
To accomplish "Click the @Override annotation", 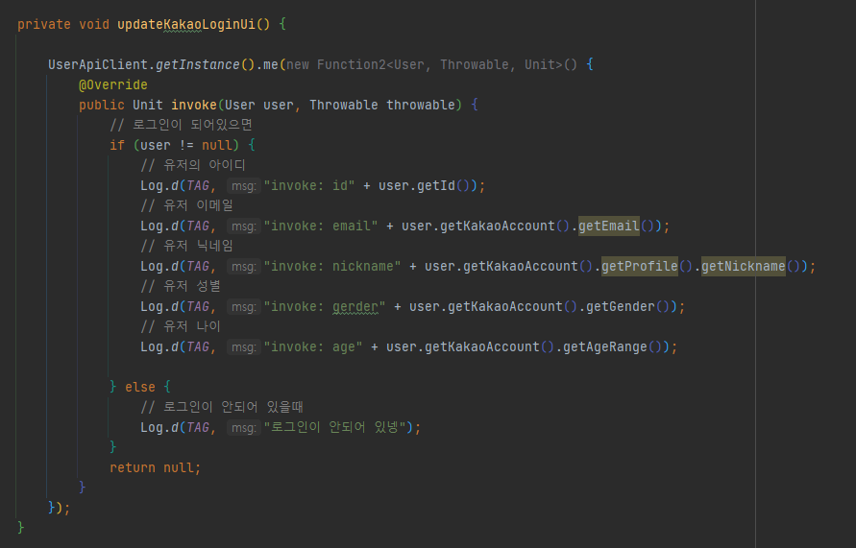I will pyautogui.click(x=113, y=85).
